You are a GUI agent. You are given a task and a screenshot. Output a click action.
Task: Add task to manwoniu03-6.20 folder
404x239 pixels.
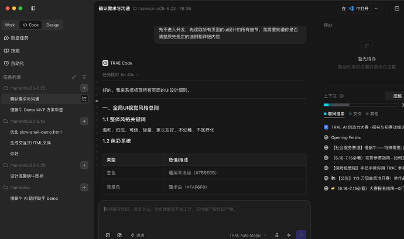84,165
